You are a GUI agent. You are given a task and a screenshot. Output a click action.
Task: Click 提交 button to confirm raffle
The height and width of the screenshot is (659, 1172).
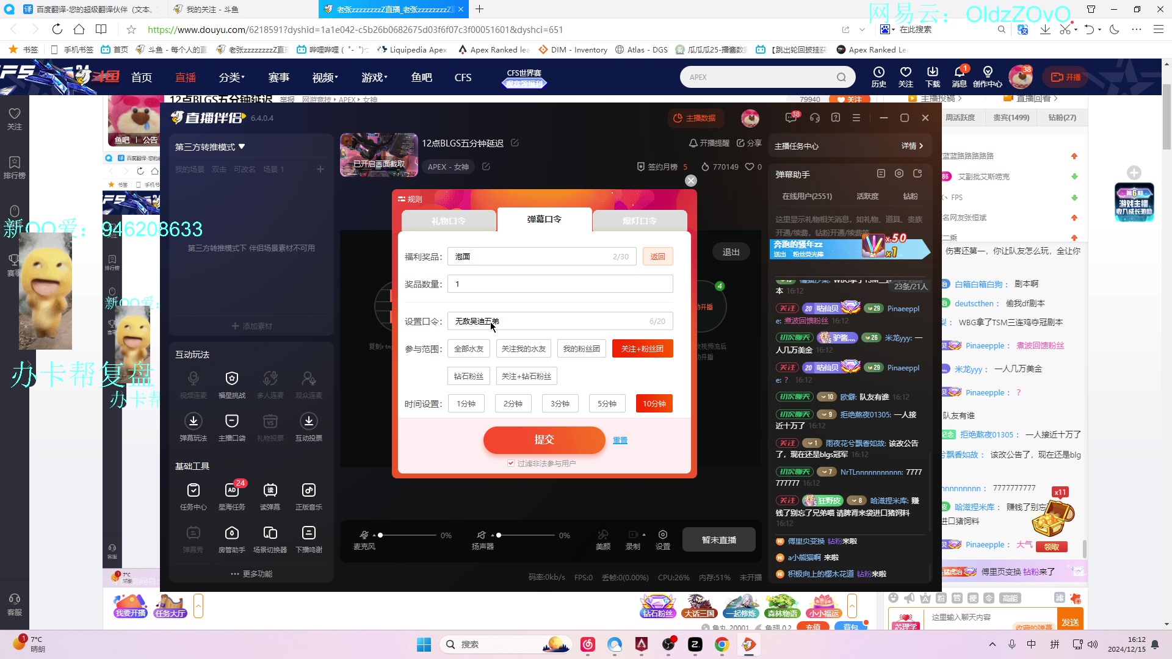pos(544,439)
